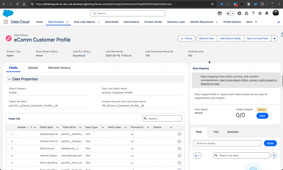
Task: Click the Follow button
Action: pos(186,38)
